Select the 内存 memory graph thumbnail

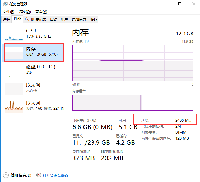coord(14,53)
